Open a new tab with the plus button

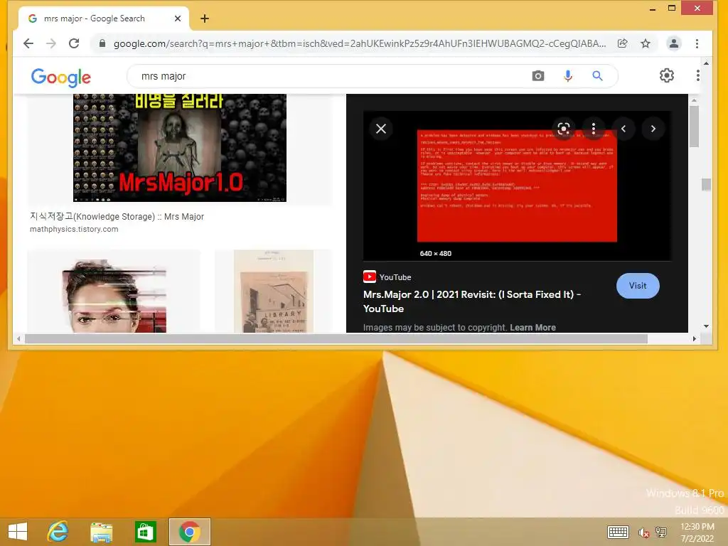205,18
